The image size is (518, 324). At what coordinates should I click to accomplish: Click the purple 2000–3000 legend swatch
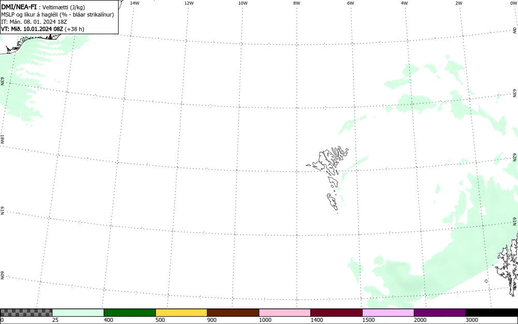pos(440,313)
